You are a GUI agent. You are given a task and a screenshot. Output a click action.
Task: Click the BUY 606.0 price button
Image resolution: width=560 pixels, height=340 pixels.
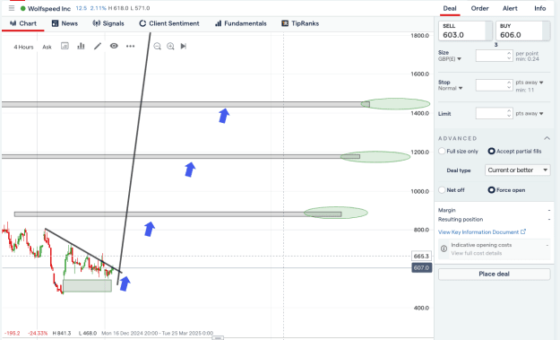click(x=523, y=31)
